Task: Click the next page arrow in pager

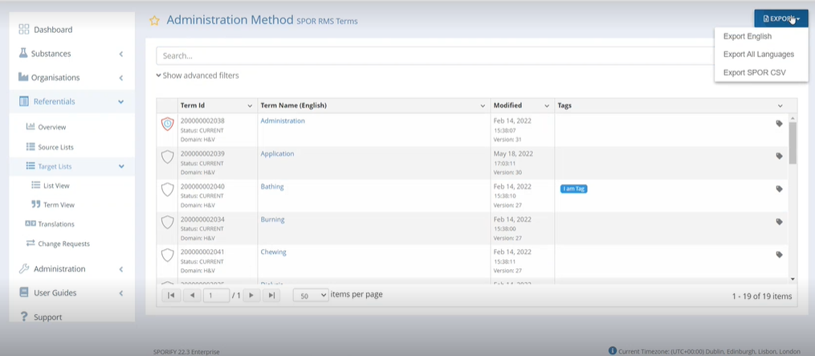Action: tap(251, 296)
